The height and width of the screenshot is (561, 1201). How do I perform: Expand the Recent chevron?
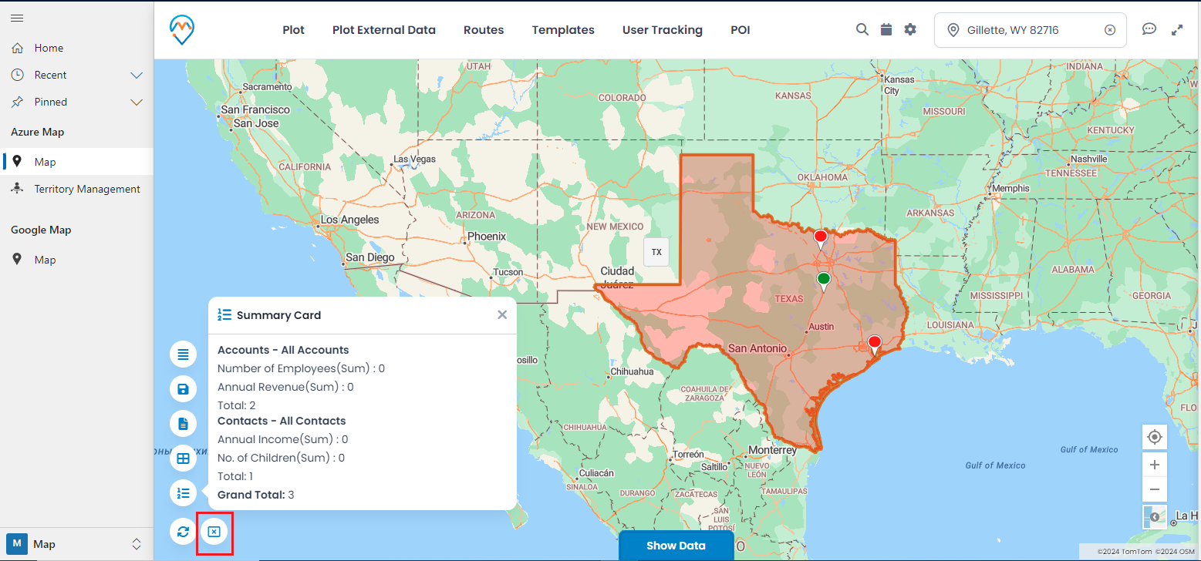[137, 75]
